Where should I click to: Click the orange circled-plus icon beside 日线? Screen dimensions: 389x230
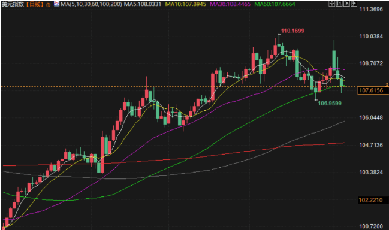49,5
